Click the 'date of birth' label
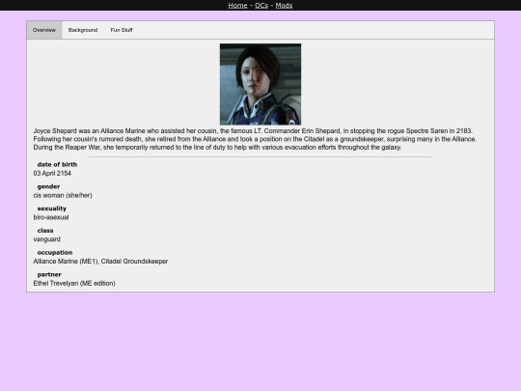This screenshot has height=391, width=521. 57,164
